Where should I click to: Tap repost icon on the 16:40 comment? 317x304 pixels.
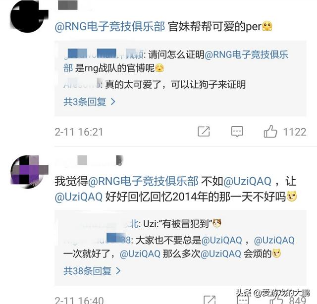[210, 300]
